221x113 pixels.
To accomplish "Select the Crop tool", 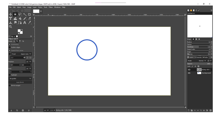I will click(x=29, y=14).
